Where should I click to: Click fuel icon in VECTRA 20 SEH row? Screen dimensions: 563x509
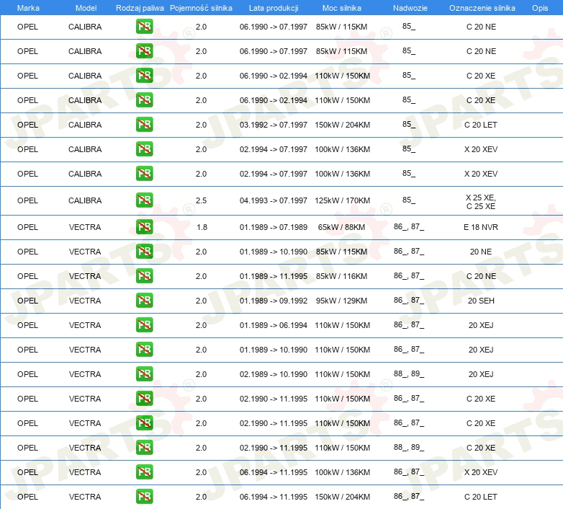pos(144,300)
